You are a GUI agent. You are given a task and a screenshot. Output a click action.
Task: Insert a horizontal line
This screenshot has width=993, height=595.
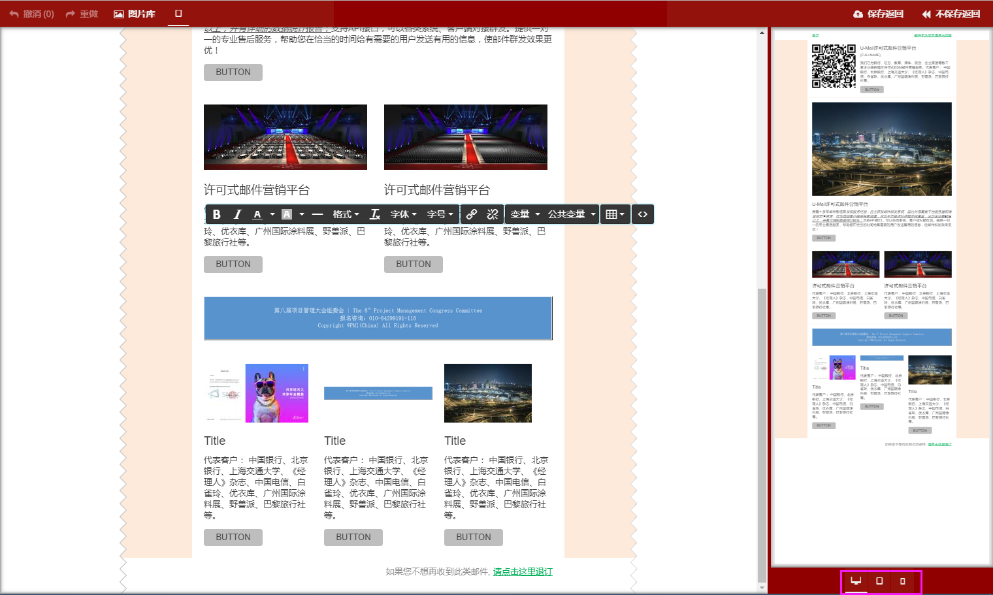pos(317,214)
